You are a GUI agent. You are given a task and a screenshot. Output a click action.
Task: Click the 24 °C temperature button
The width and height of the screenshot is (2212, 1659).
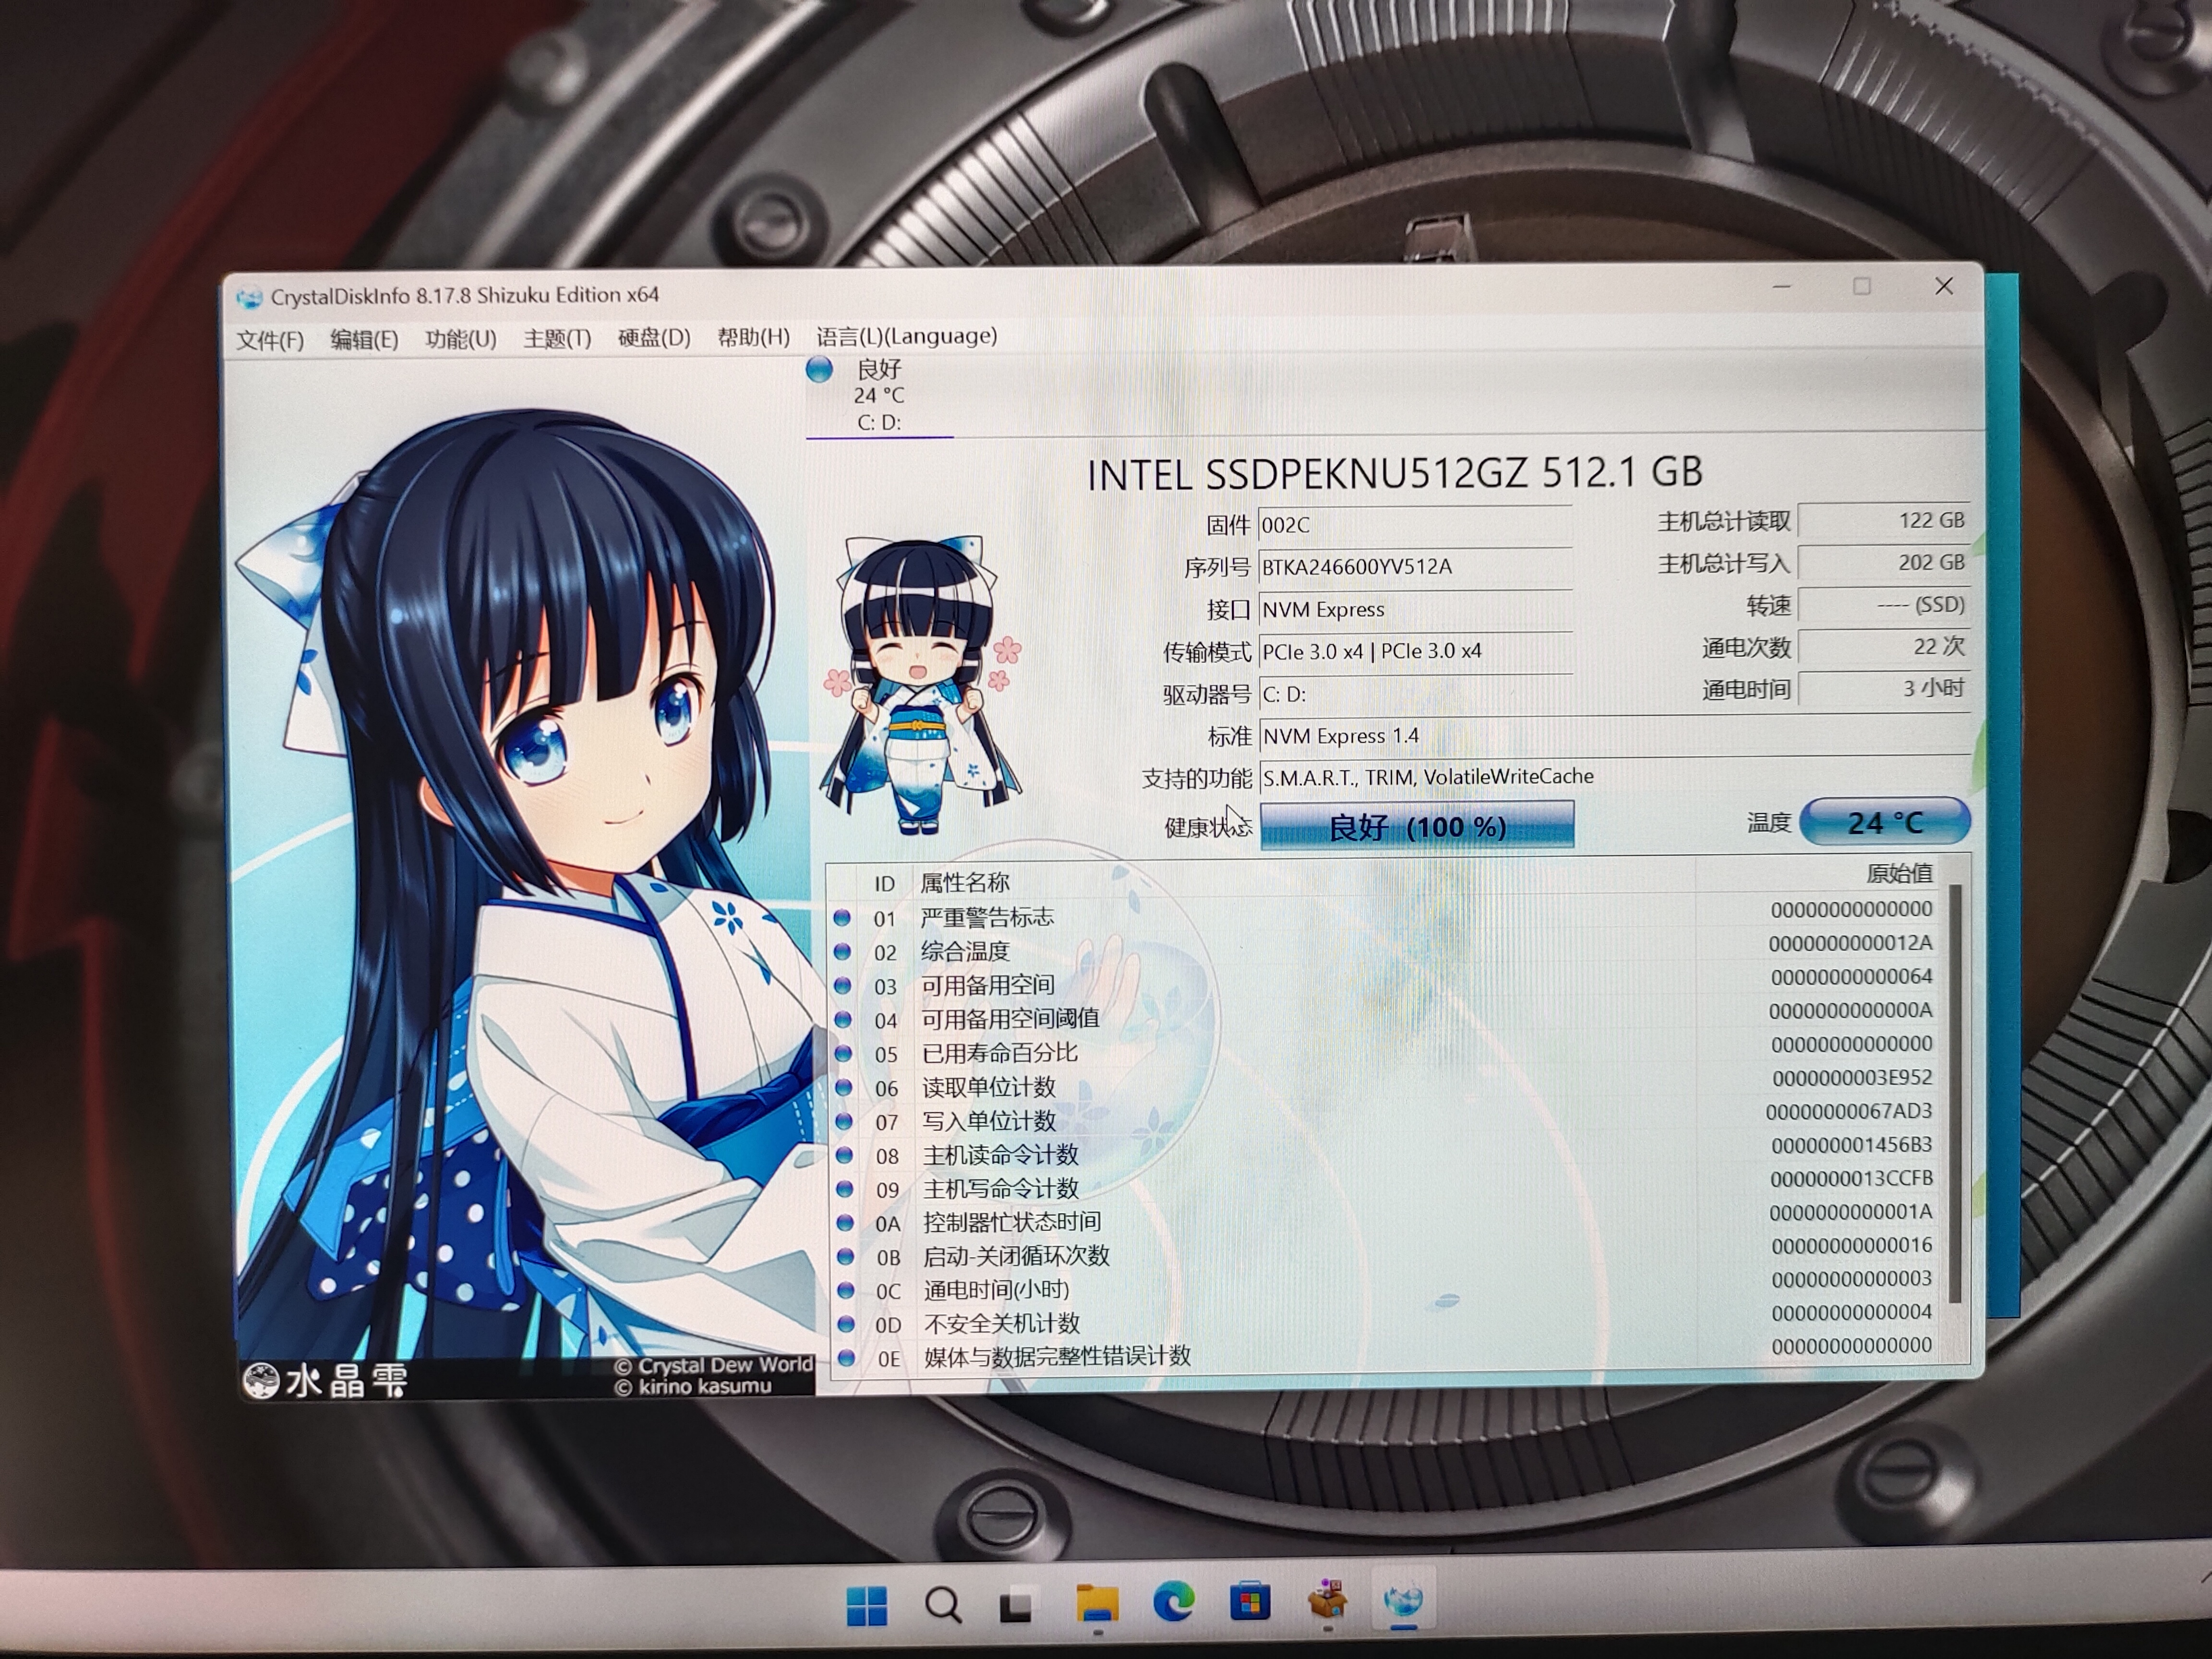click(1885, 822)
